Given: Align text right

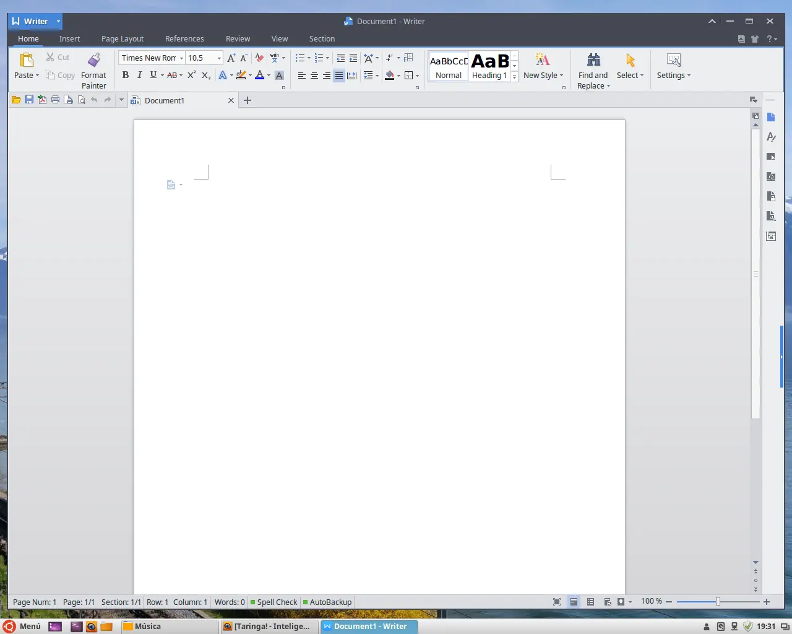Looking at the screenshot, I should click(x=327, y=76).
